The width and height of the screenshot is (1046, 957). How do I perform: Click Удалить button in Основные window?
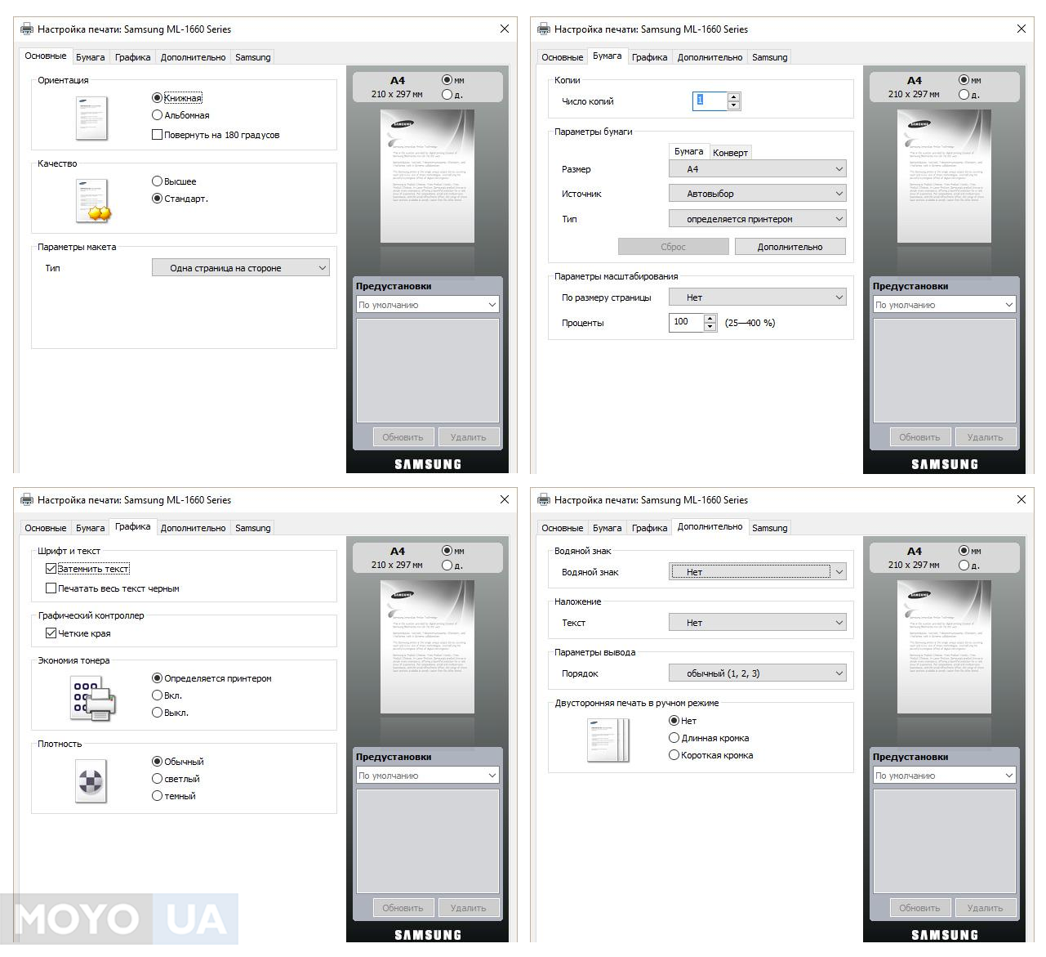coord(469,437)
